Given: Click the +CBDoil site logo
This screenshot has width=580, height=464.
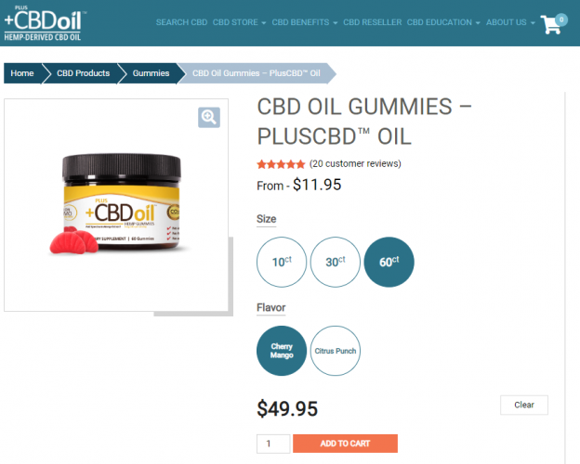Looking at the screenshot, I should pos(44,23).
